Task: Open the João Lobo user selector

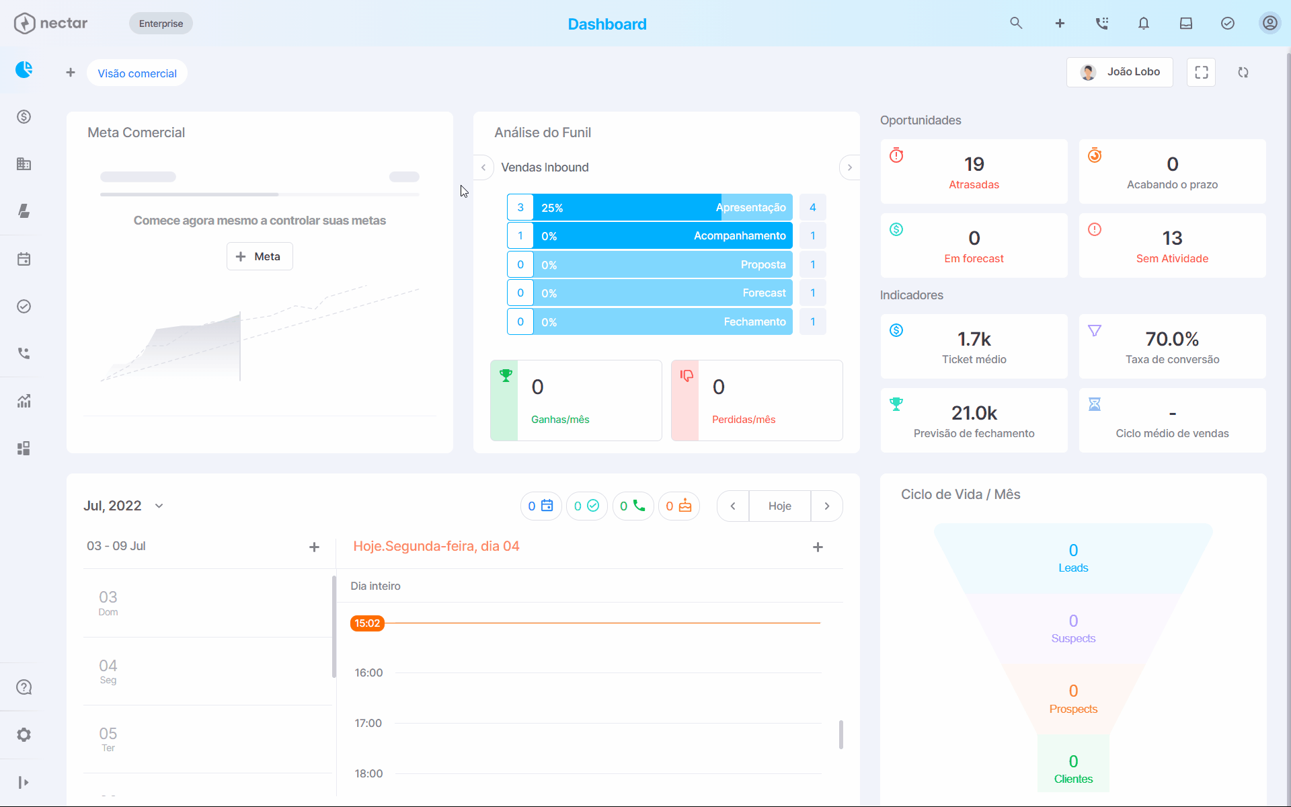Action: click(x=1120, y=72)
